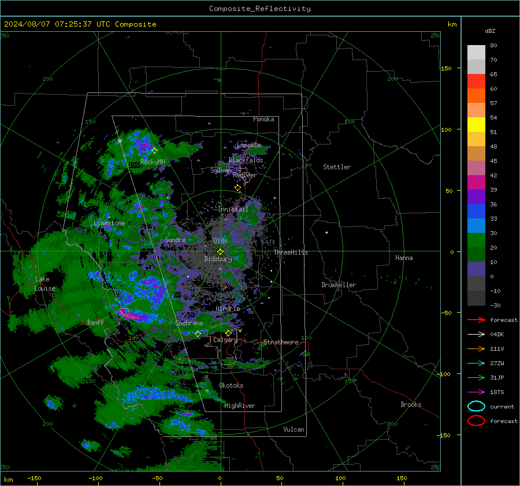Click the magenta swatch between 42 and 39
The image size is (520, 486).
tap(476, 183)
